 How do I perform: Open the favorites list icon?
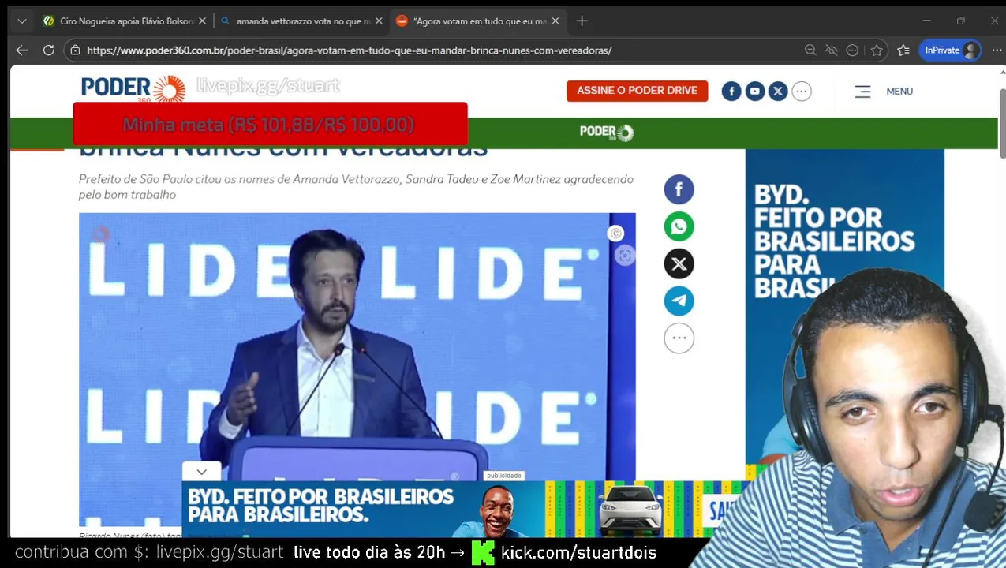pyautogui.click(x=903, y=50)
